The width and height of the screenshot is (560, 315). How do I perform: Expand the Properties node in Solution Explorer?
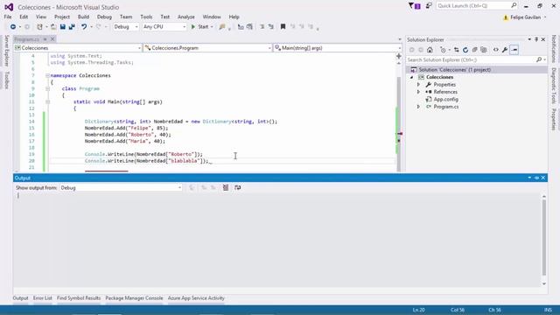coord(418,85)
